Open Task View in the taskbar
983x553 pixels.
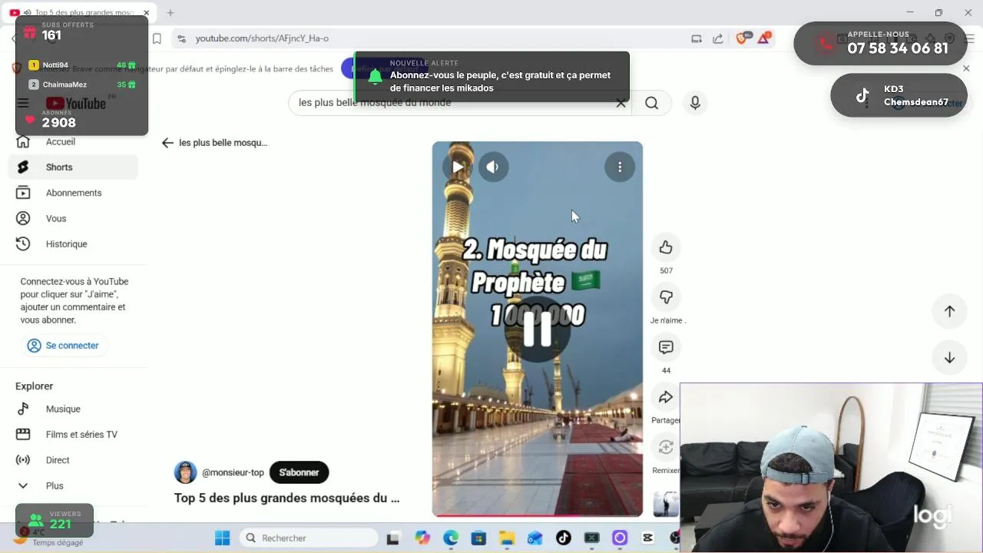[393, 538]
